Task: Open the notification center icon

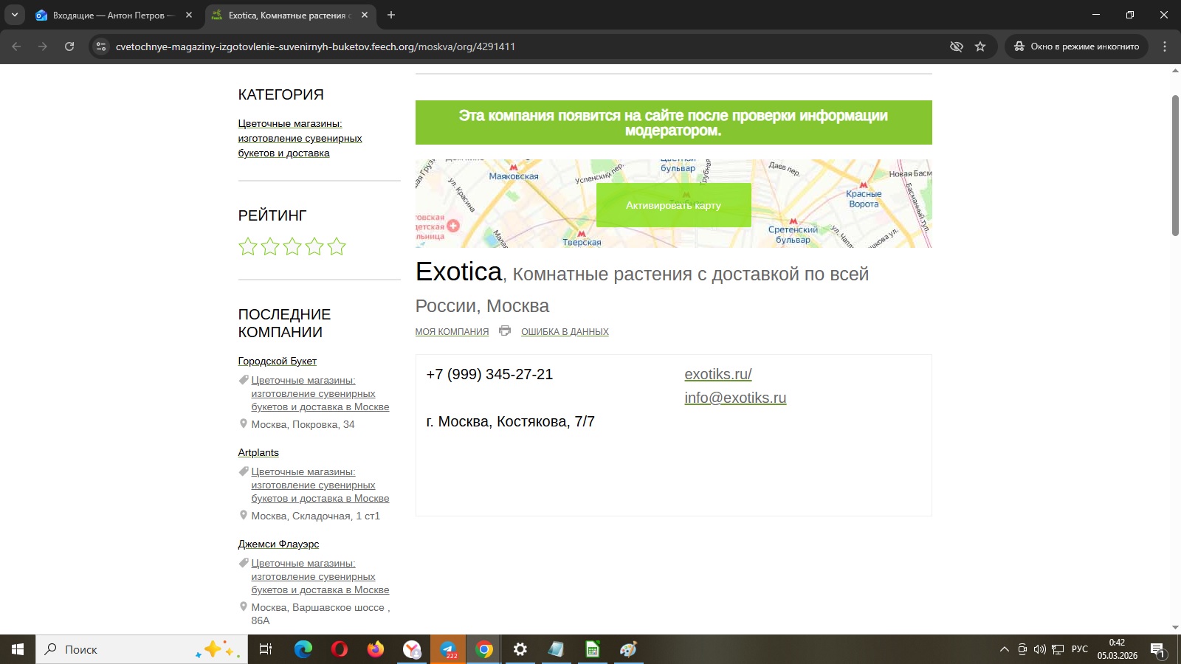Action: click(1157, 650)
